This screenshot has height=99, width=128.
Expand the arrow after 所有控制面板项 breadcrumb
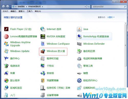point(42,7)
